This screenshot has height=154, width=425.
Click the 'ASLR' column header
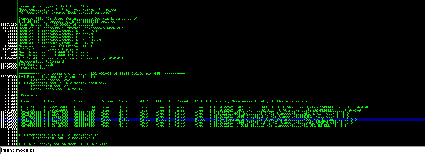click(144, 101)
